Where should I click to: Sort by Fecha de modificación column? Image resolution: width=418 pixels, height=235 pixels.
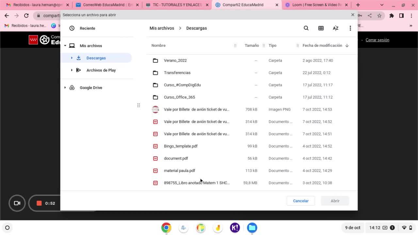[322, 45]
